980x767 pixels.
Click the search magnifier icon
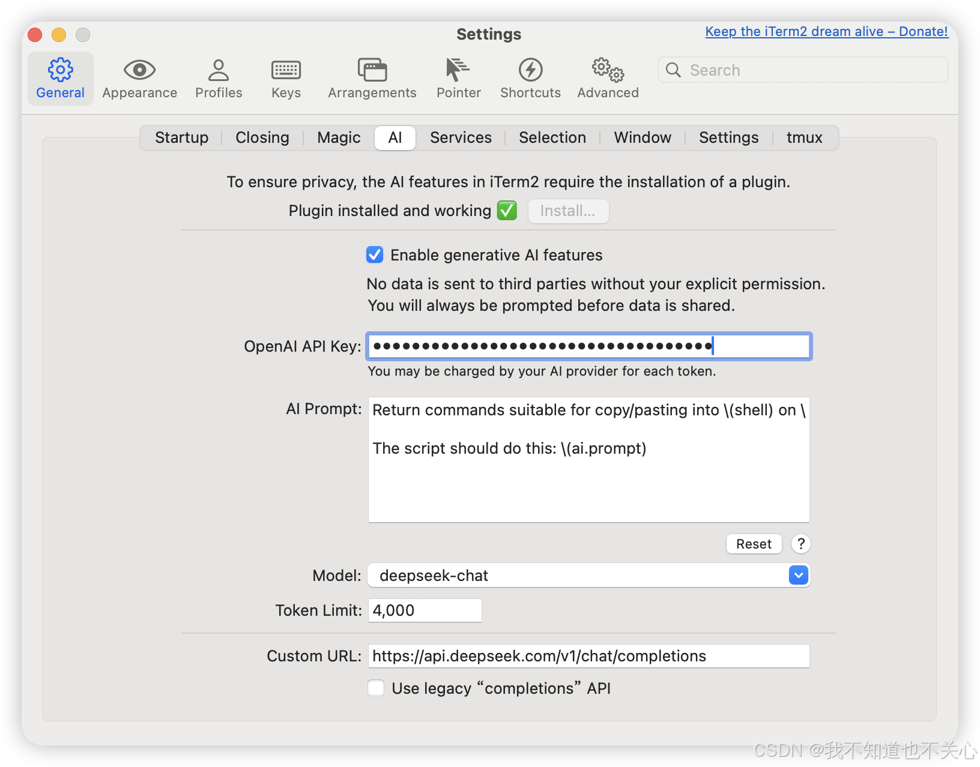click(673, 70)
